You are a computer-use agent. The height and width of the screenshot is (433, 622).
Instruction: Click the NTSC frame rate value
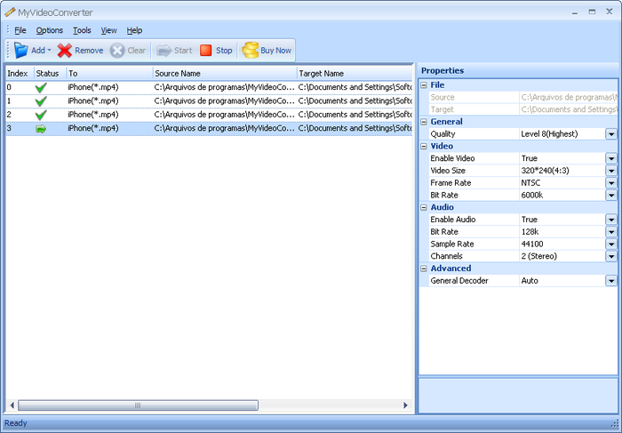pyautogui.click(x=530, y=183)
